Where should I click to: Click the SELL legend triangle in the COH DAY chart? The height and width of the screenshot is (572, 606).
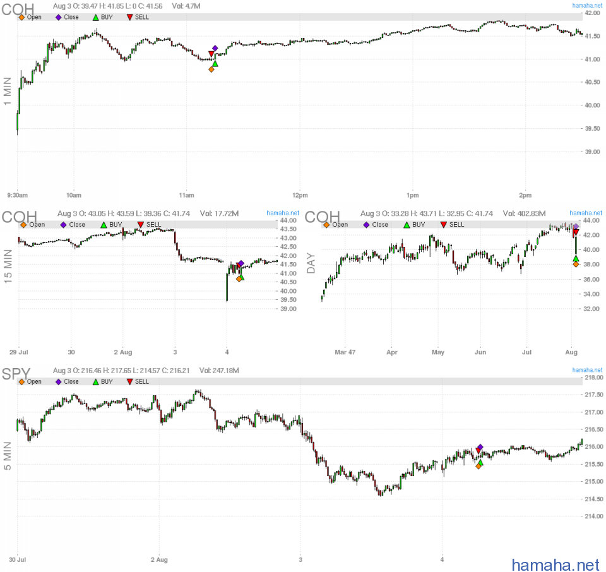point(444,225)
